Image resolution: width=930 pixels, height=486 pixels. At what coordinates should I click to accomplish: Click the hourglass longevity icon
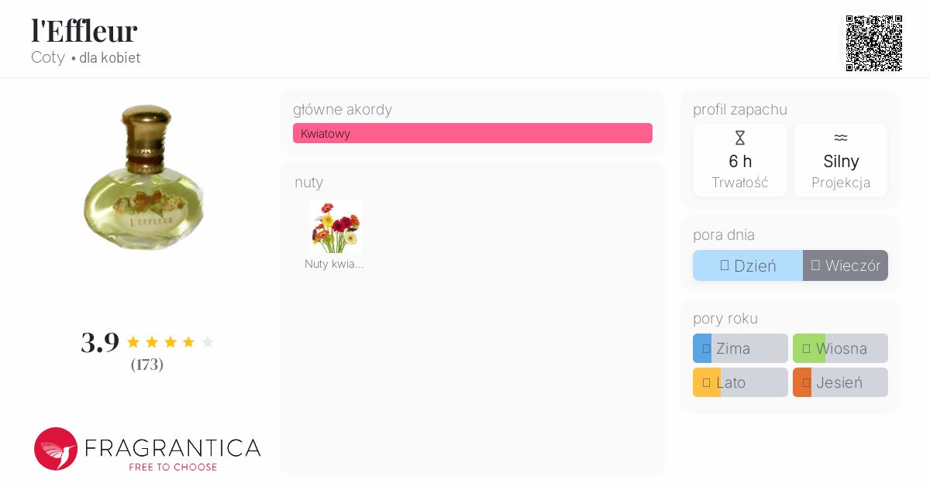[739, 138]
